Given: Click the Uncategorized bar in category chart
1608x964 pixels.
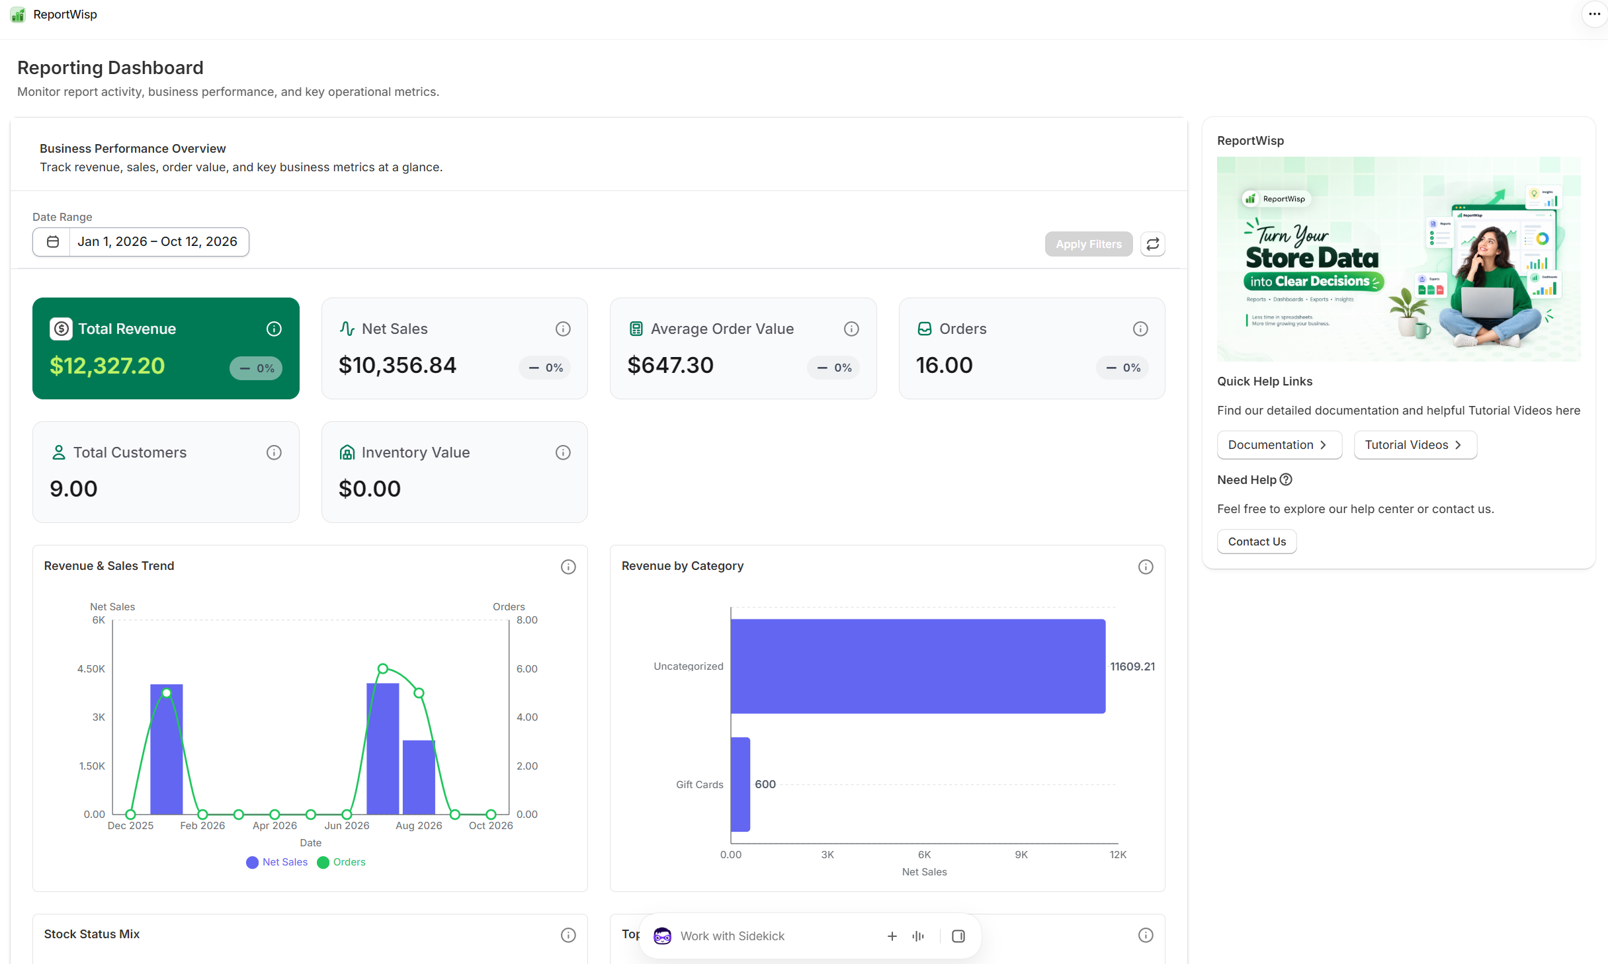Looking at the screenshot, I should pyautogui.click(x=918, y=666).
